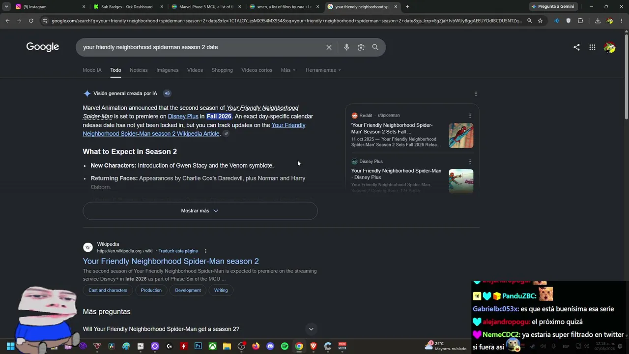Open the Xbox app from the taskbar
Screen dimensions: 629x354
pos(212,346)
